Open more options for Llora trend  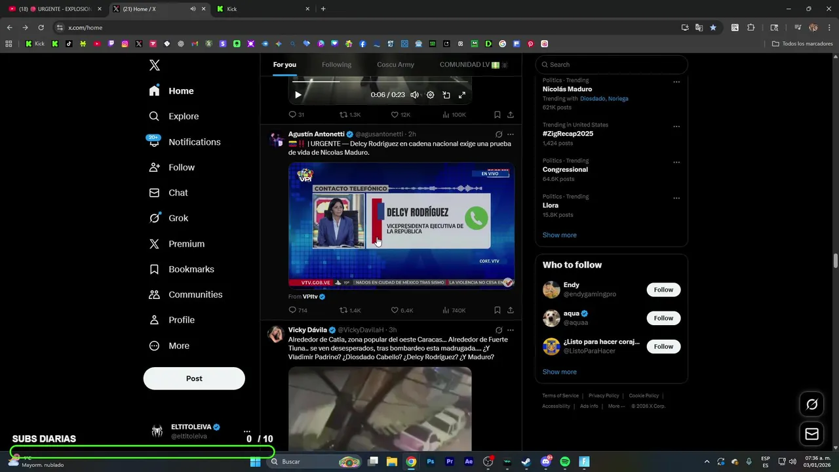[676, 198]
